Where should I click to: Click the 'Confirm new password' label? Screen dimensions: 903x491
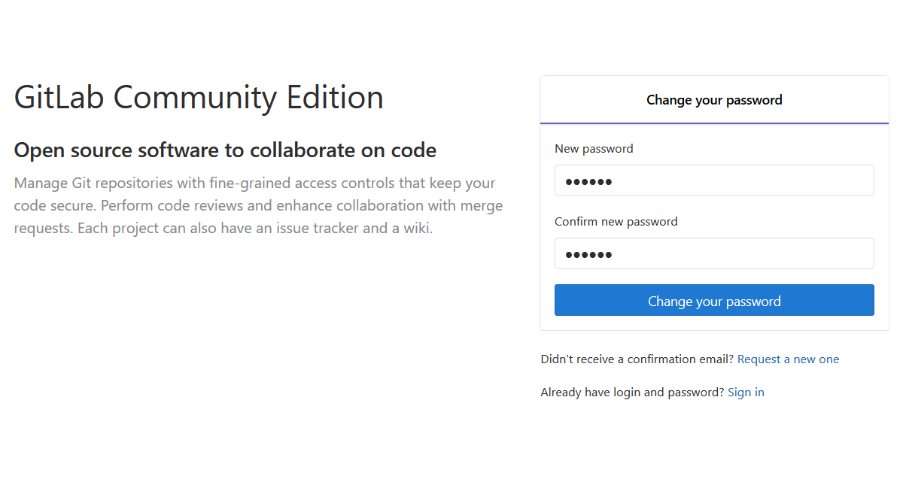coord(616,222)
